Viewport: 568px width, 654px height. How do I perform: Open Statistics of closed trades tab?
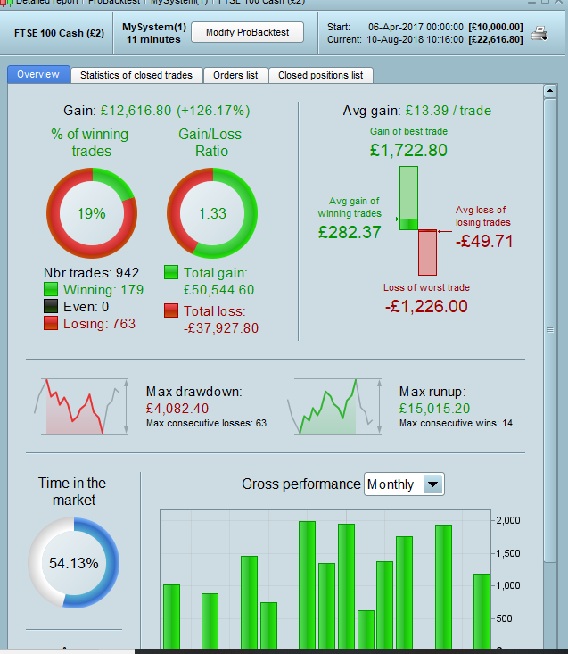136,76
